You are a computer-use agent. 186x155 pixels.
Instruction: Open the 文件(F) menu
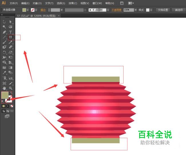click(14, 3)
